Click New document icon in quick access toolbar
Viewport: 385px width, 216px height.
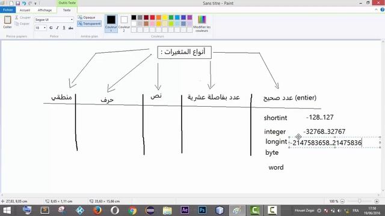click(x=11, y=4)
